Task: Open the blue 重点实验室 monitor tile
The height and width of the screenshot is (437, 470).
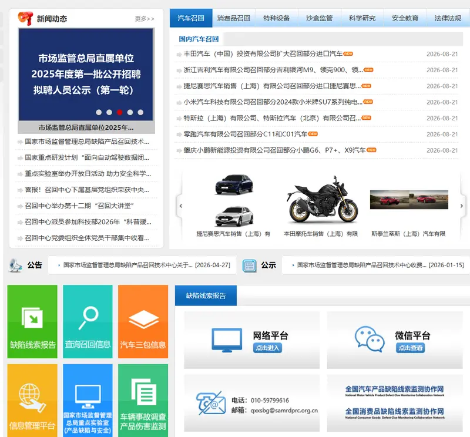Action: tap(88, 401)
